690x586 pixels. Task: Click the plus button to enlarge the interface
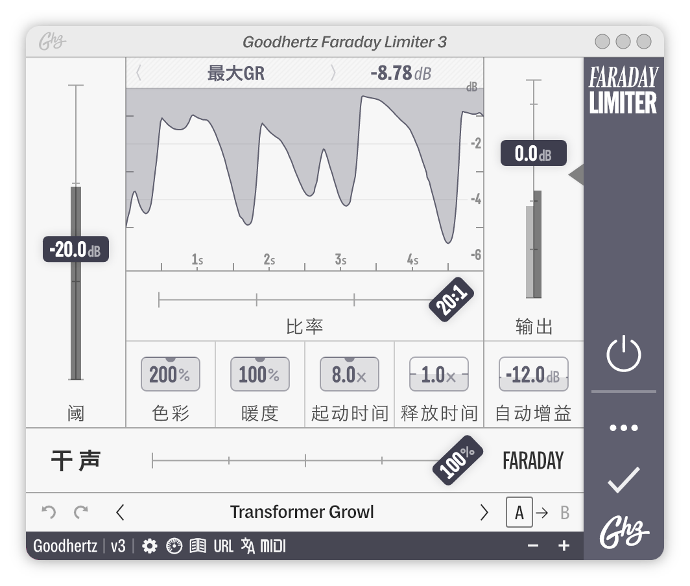coord(564,546)
